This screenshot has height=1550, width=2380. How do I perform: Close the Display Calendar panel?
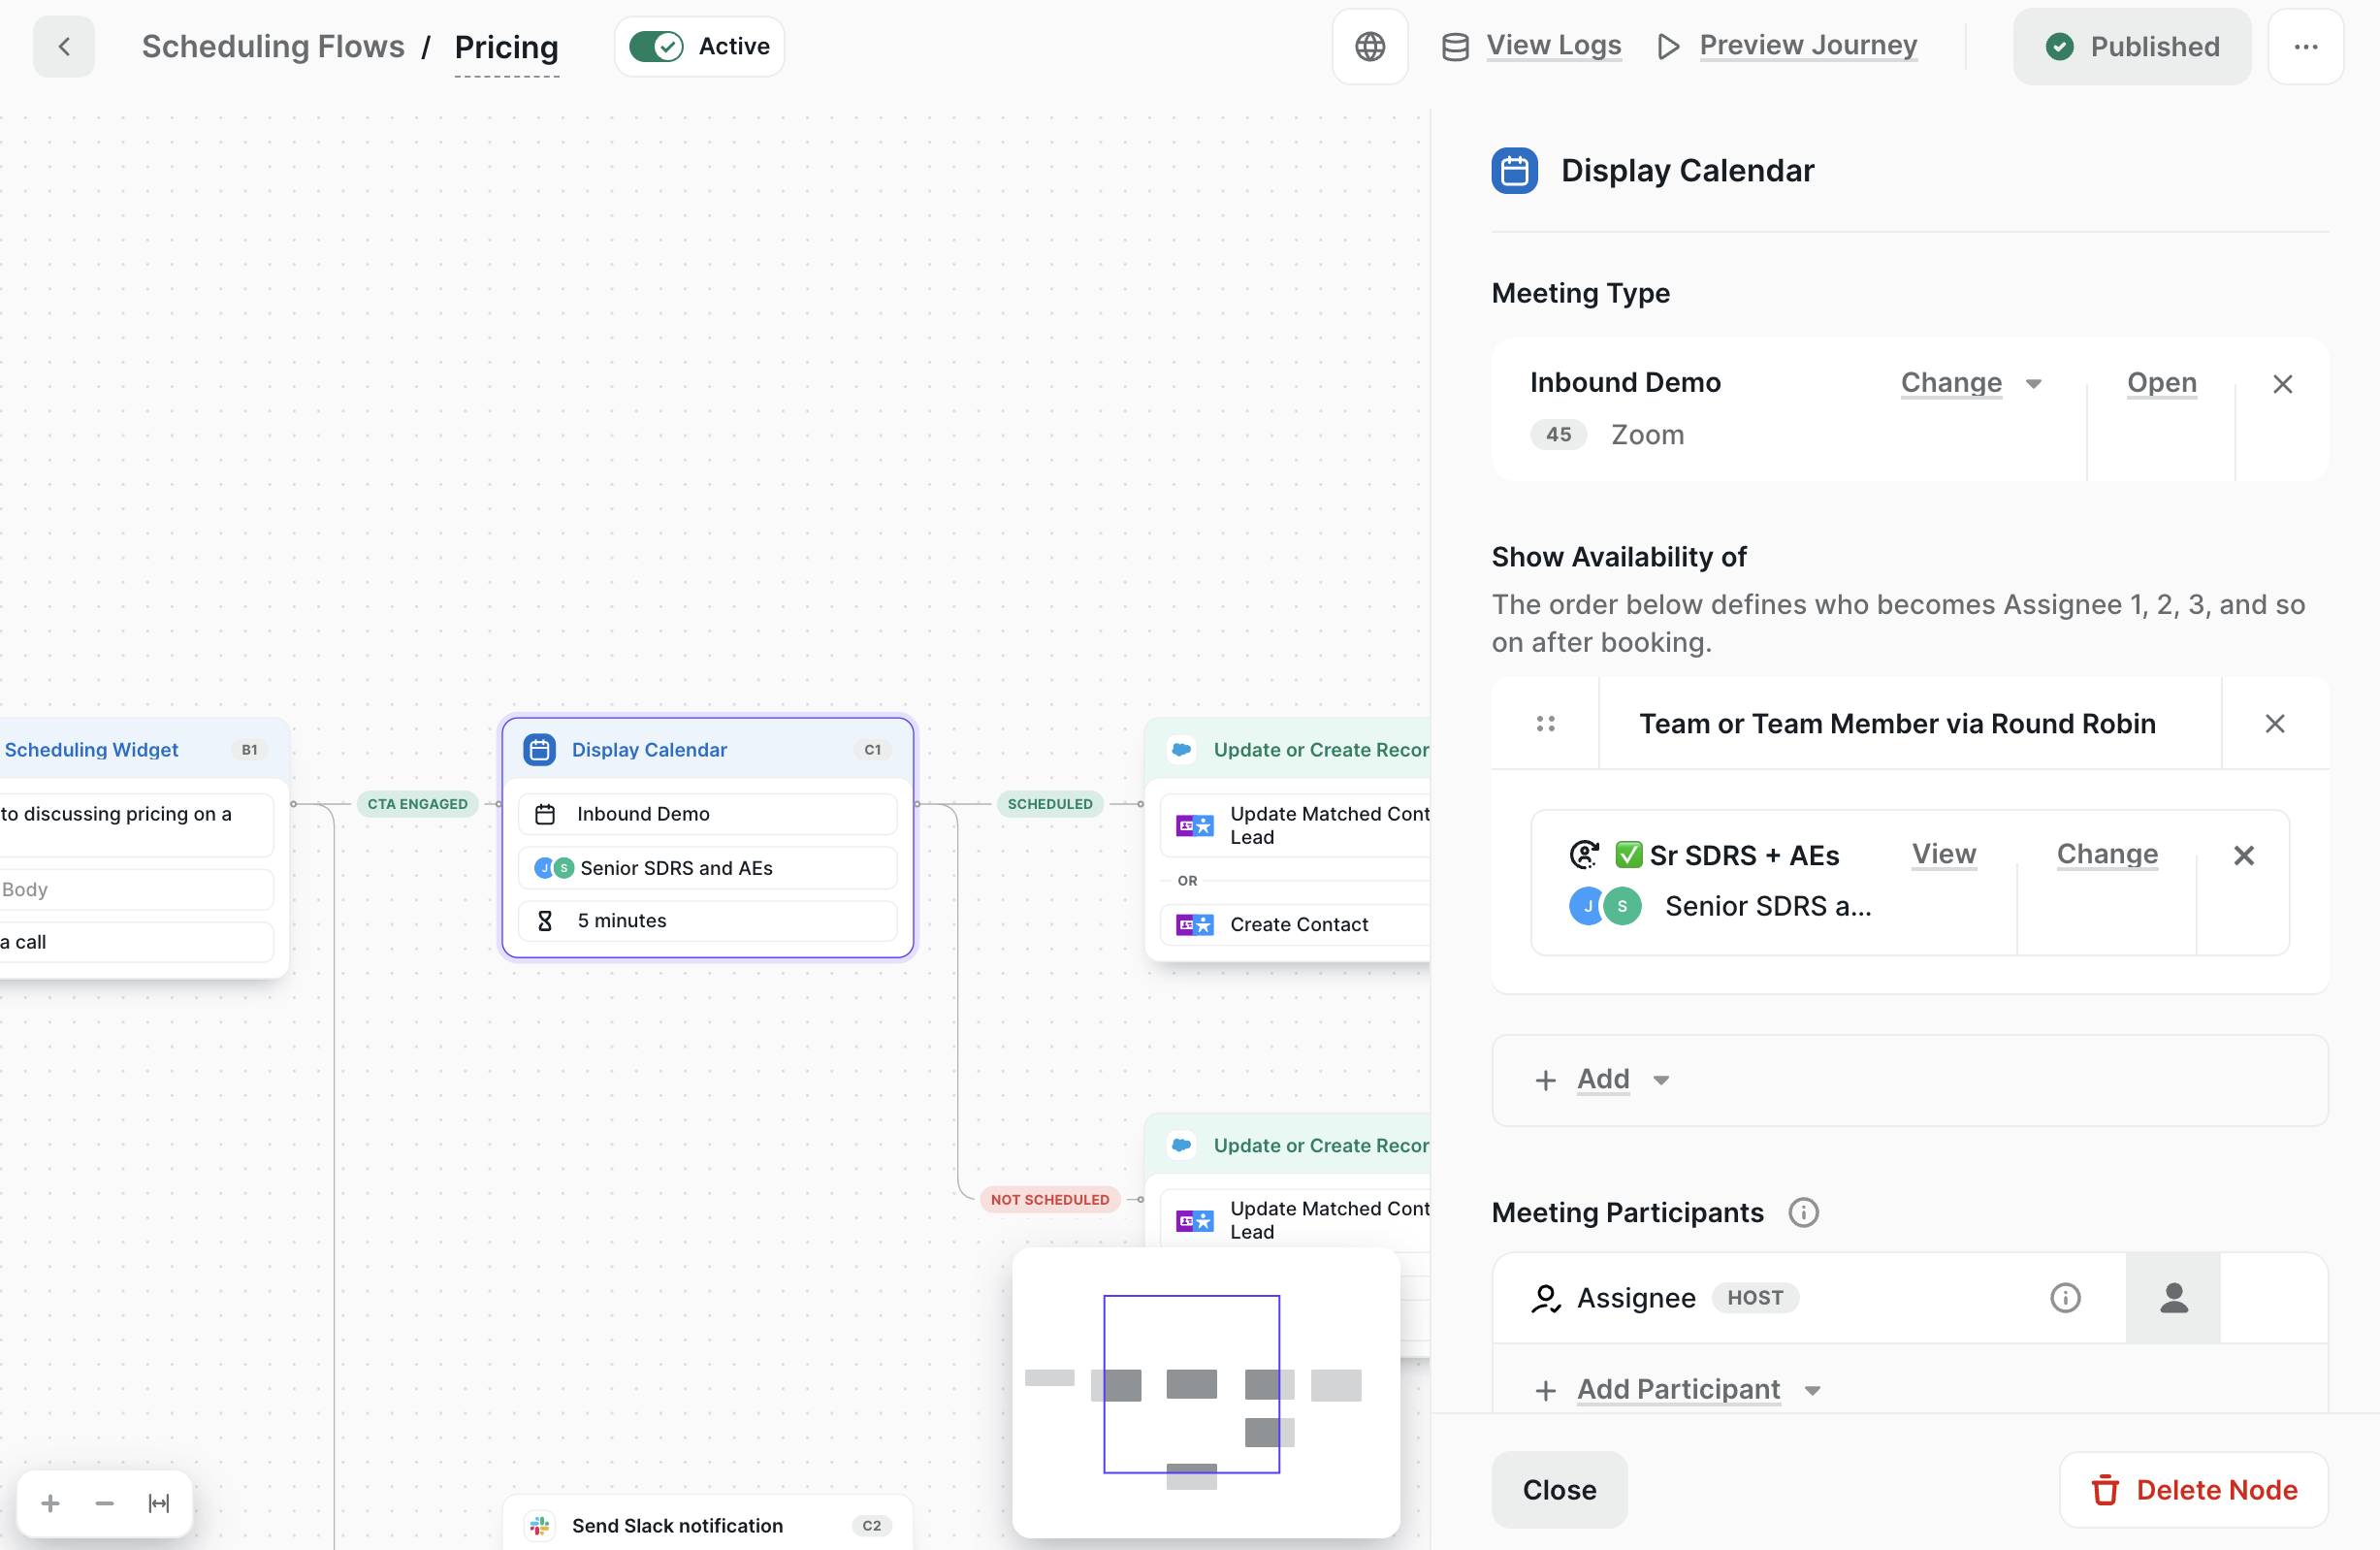1559,1491
